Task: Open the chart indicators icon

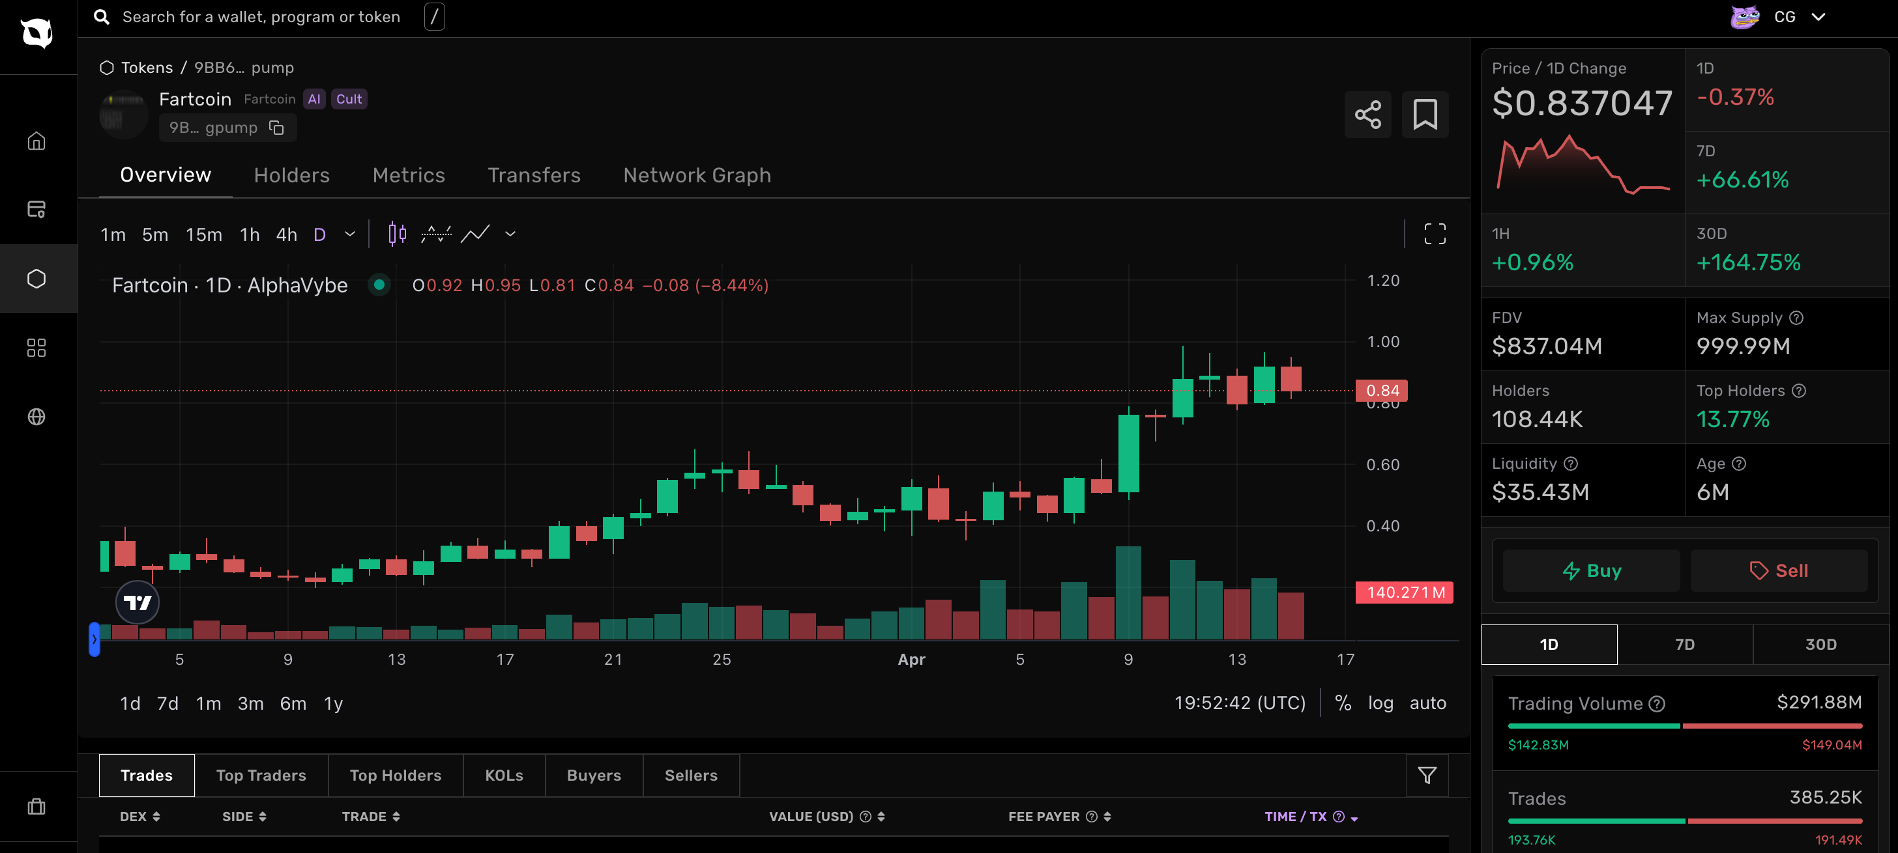Action: point(436,233)
